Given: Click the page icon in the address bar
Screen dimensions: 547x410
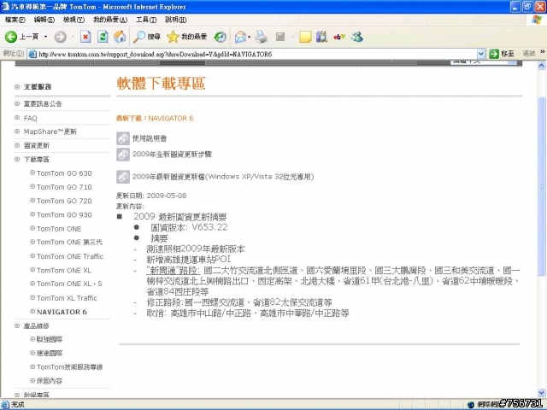Looking at the screenshot, I should (x=32, y=54).
